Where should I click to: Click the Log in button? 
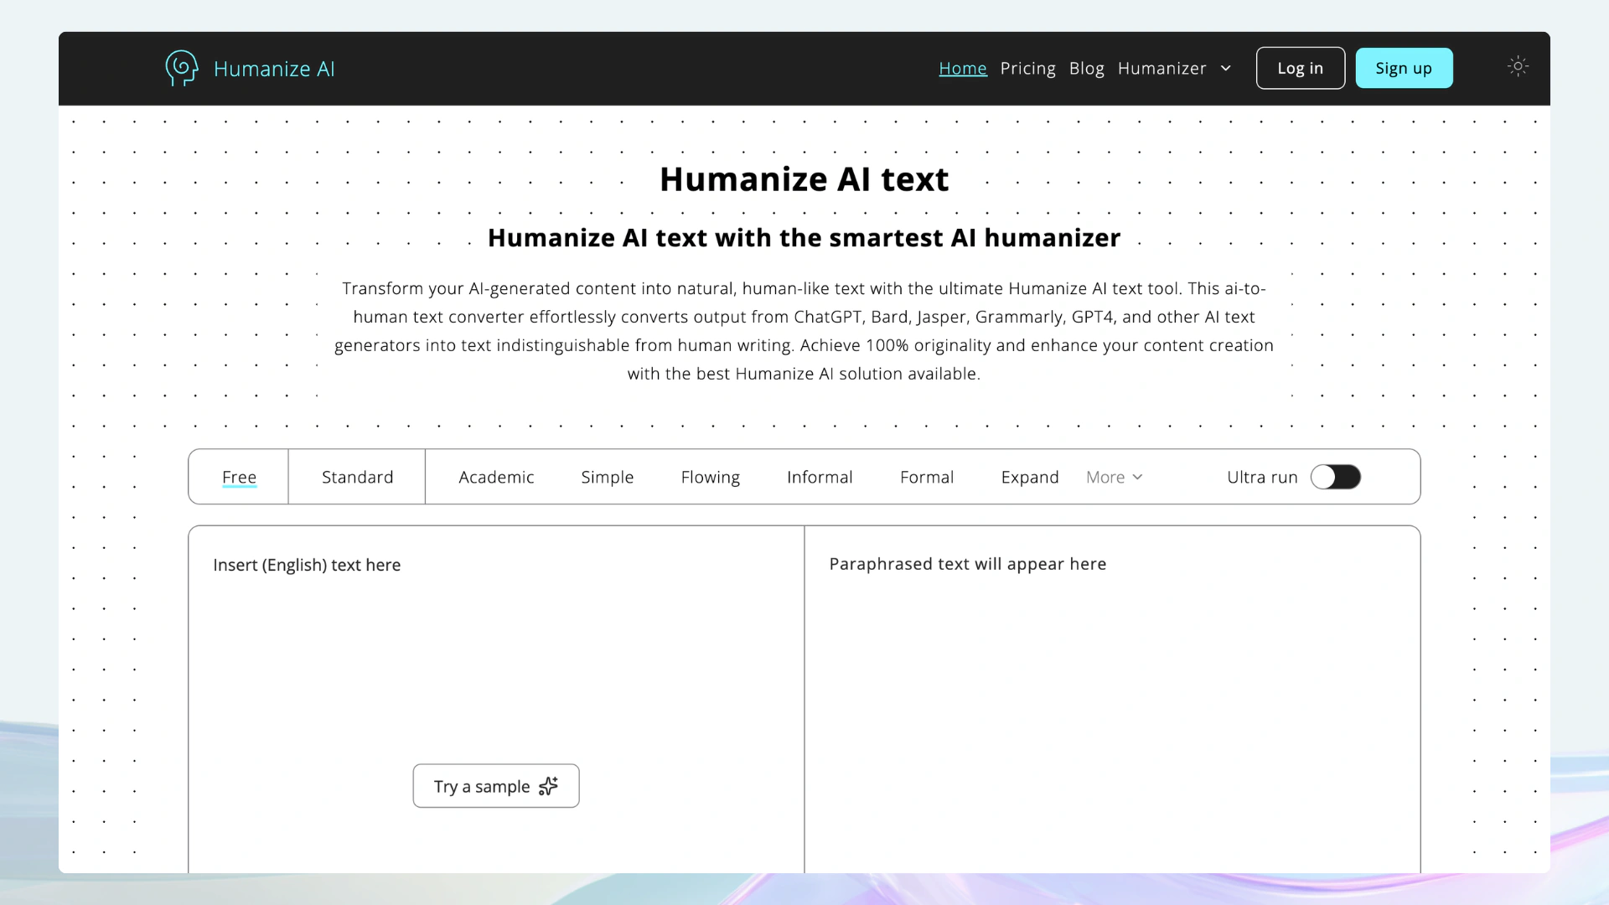point(1300,68)
